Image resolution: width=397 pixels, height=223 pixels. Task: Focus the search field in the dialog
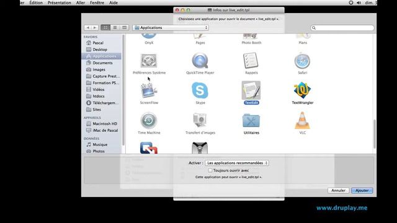point(342,28)
